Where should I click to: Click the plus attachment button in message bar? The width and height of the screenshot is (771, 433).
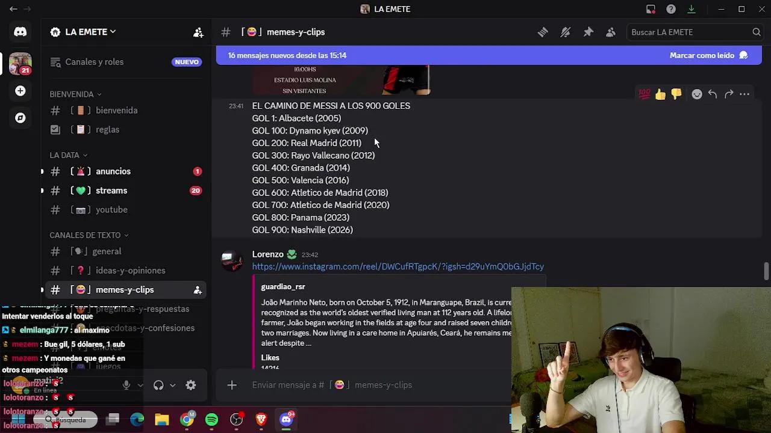coord(232,385)
